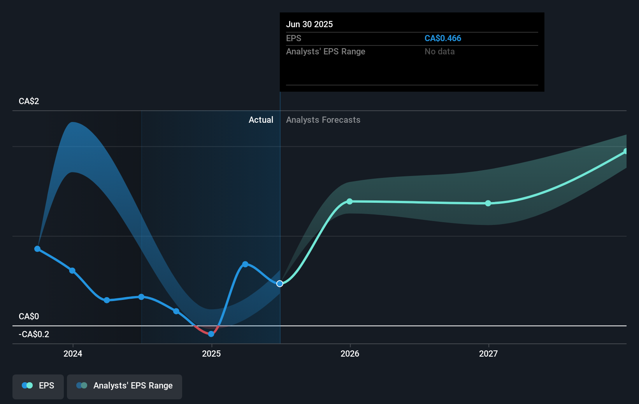Click the 2025 axis label

click(211, 353)
